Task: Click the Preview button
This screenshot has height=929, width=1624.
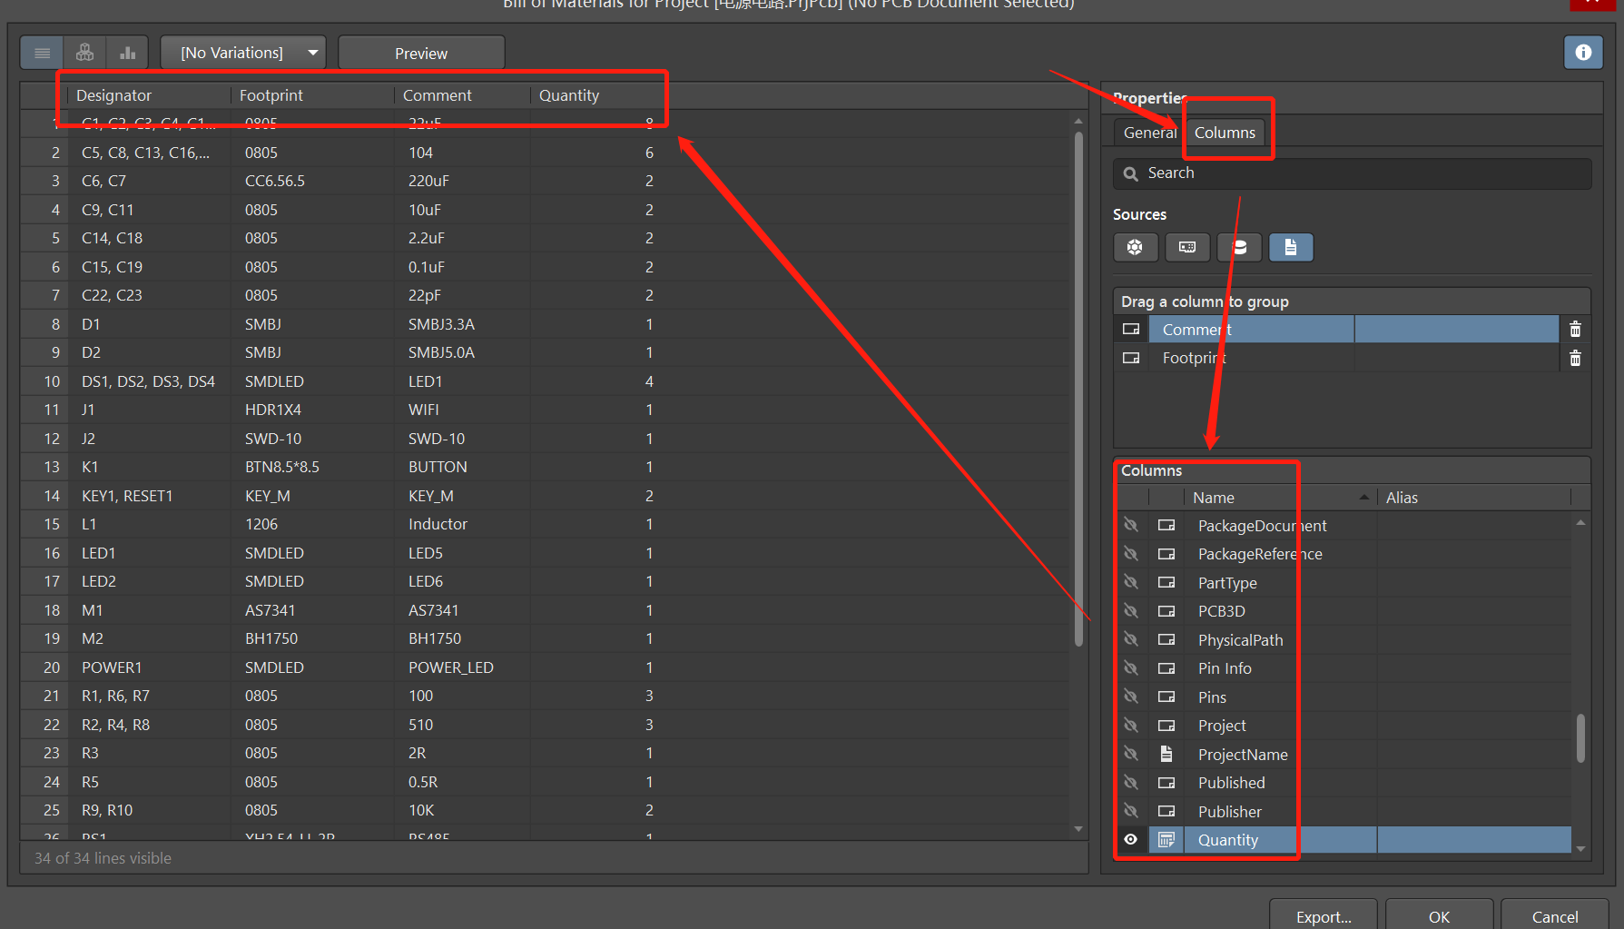Action: point(421,53)
